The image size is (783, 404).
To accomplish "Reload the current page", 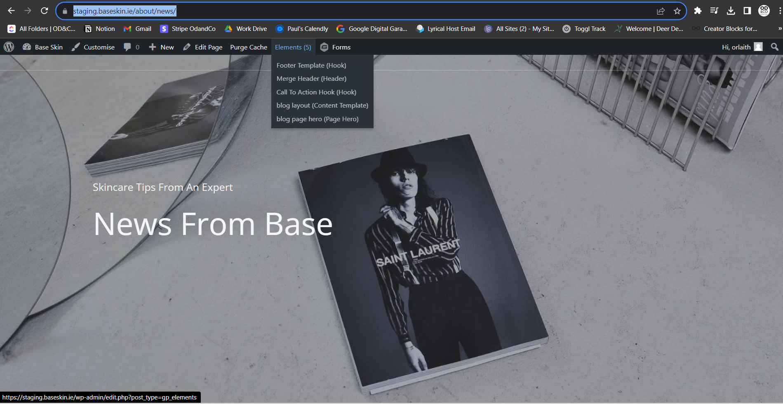I will (x=45, y=11).
